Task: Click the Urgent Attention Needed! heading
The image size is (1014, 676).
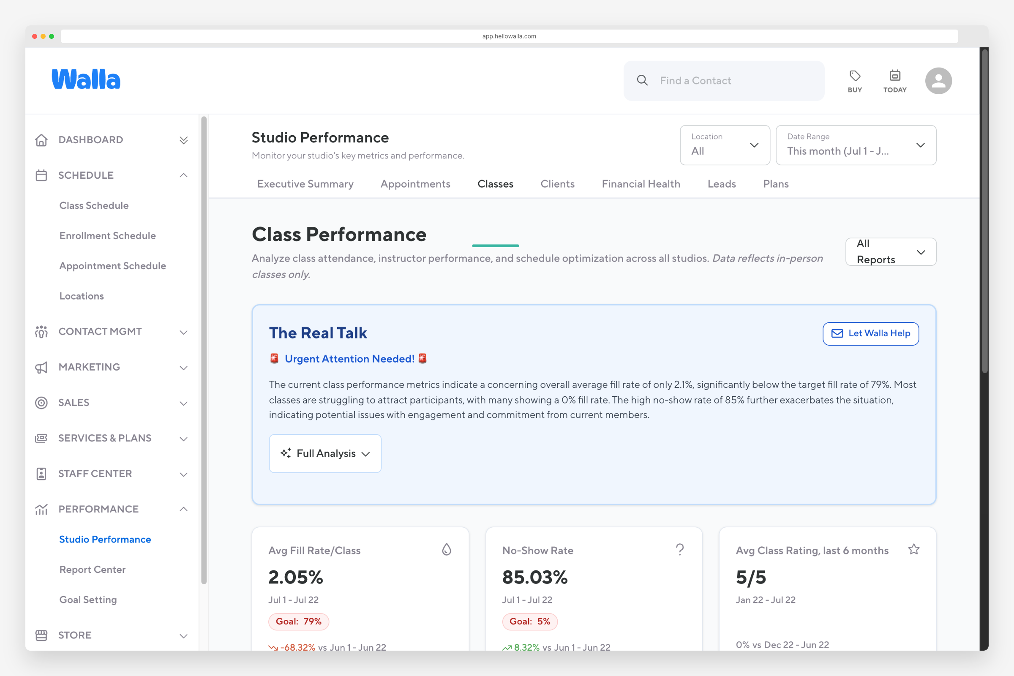Action: pos(350,359)
